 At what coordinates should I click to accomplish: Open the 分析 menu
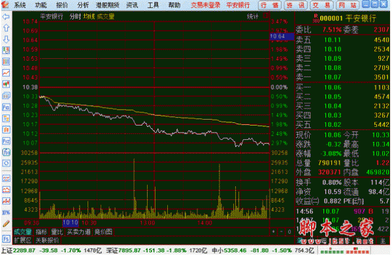tap(83, 5)
